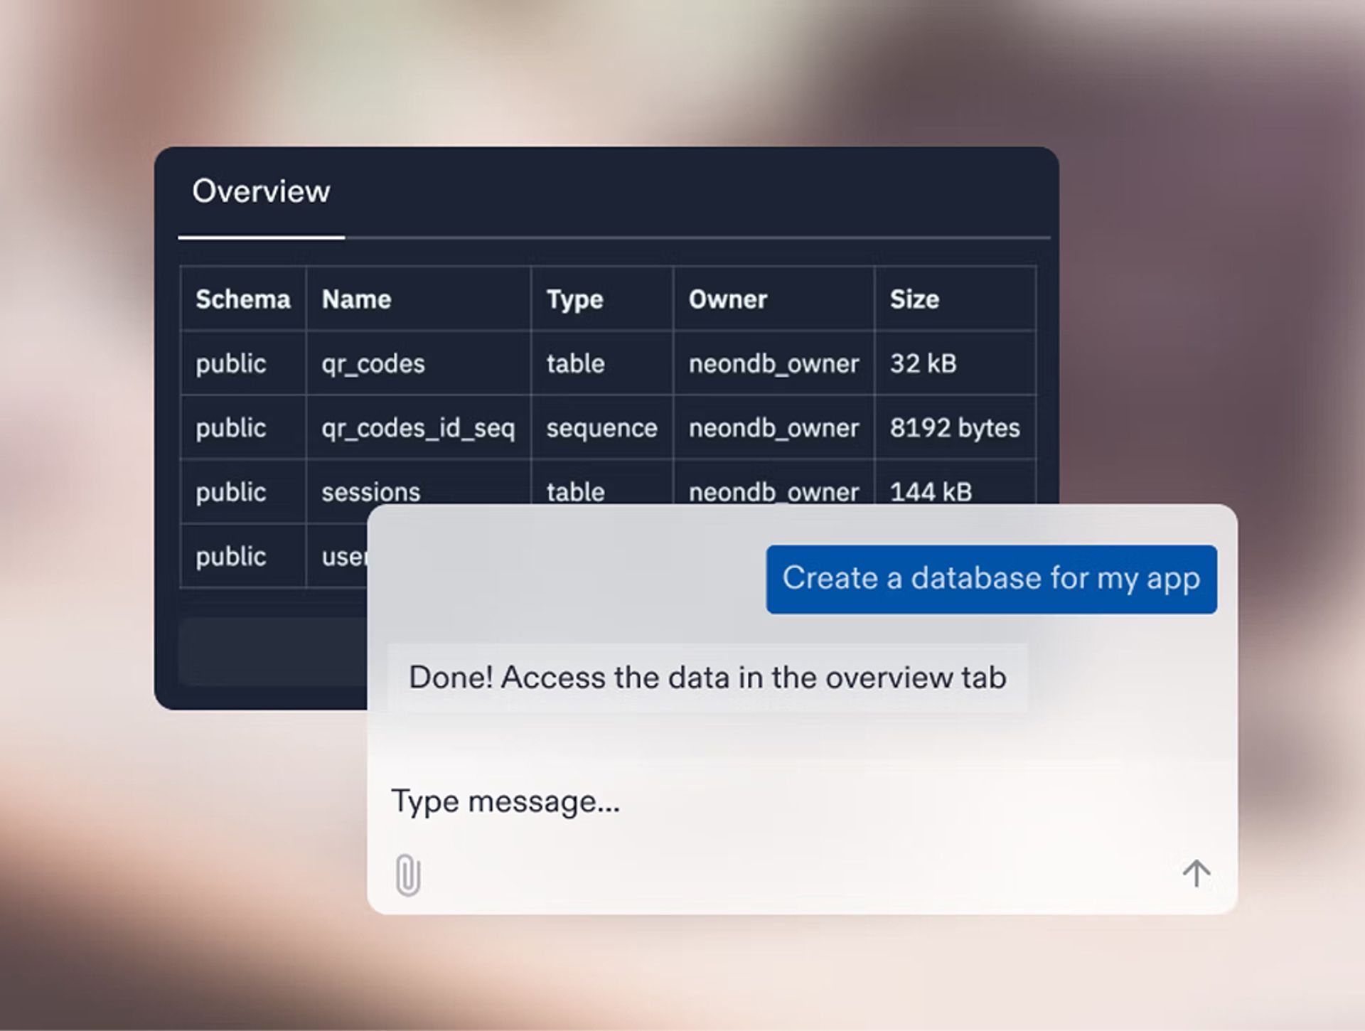Click the 'Create a database for my app' message
1365x1031 pixels.
[x=991, y=579]
